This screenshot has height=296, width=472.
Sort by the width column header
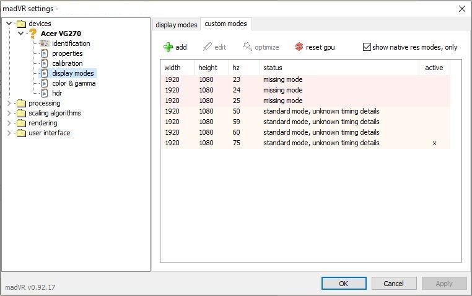[178, 68]
